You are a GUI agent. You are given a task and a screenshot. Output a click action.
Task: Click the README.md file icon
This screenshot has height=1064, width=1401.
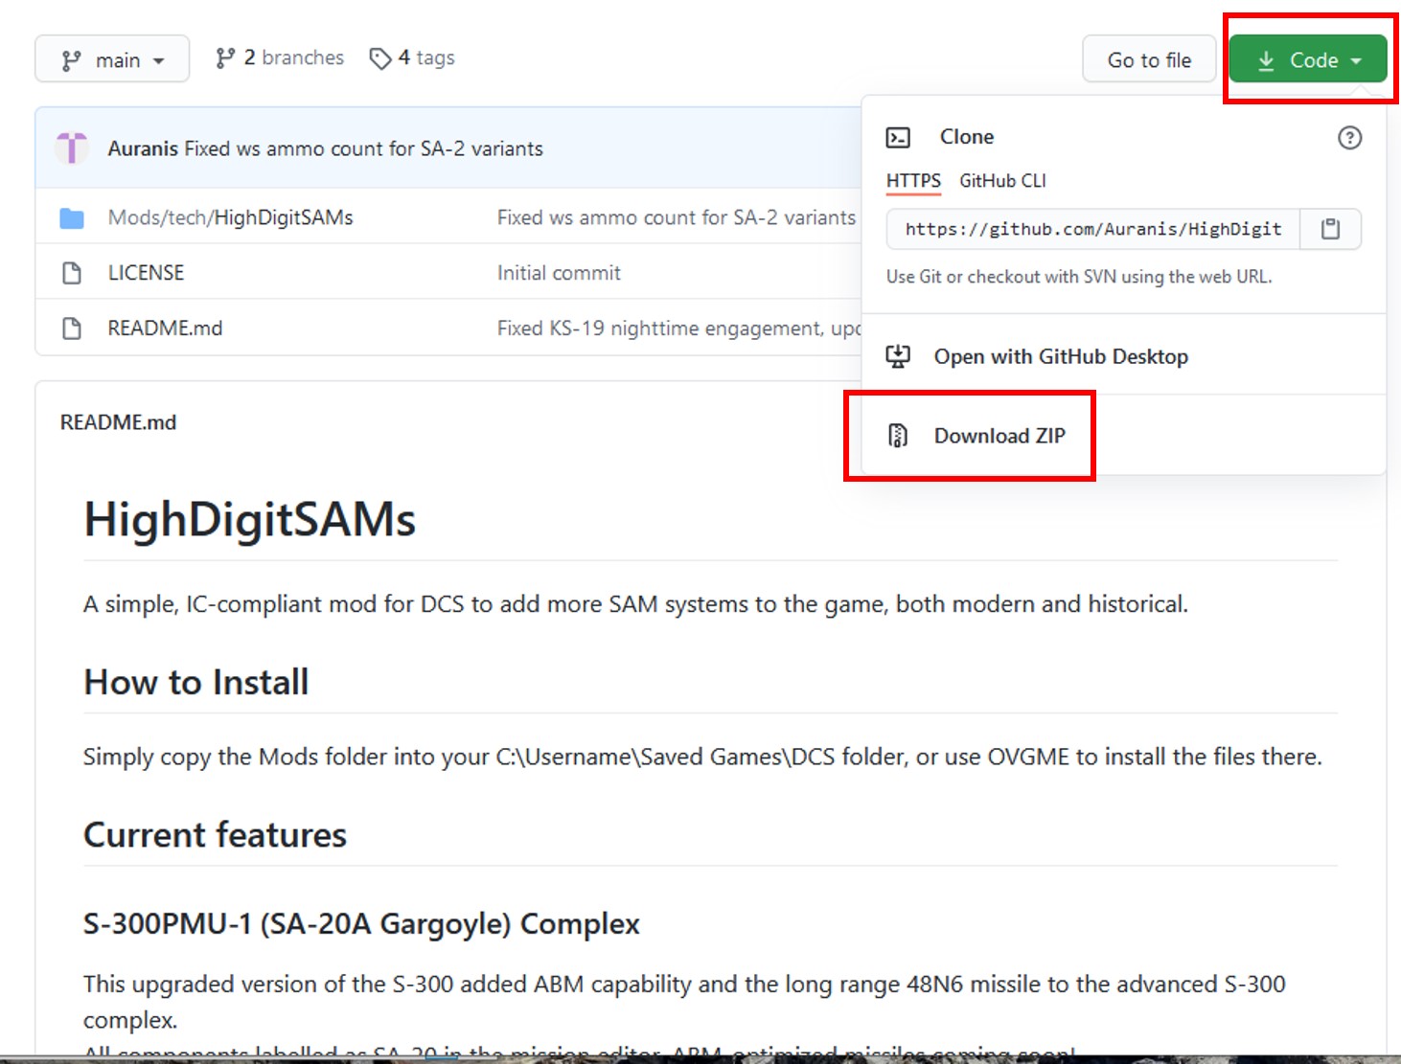[x=72, y=328]
